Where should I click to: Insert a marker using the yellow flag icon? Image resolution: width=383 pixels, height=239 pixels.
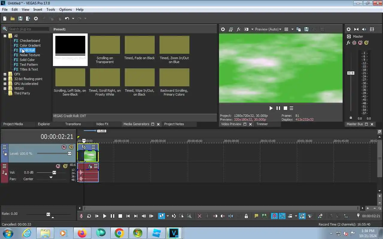pos(256,216)
